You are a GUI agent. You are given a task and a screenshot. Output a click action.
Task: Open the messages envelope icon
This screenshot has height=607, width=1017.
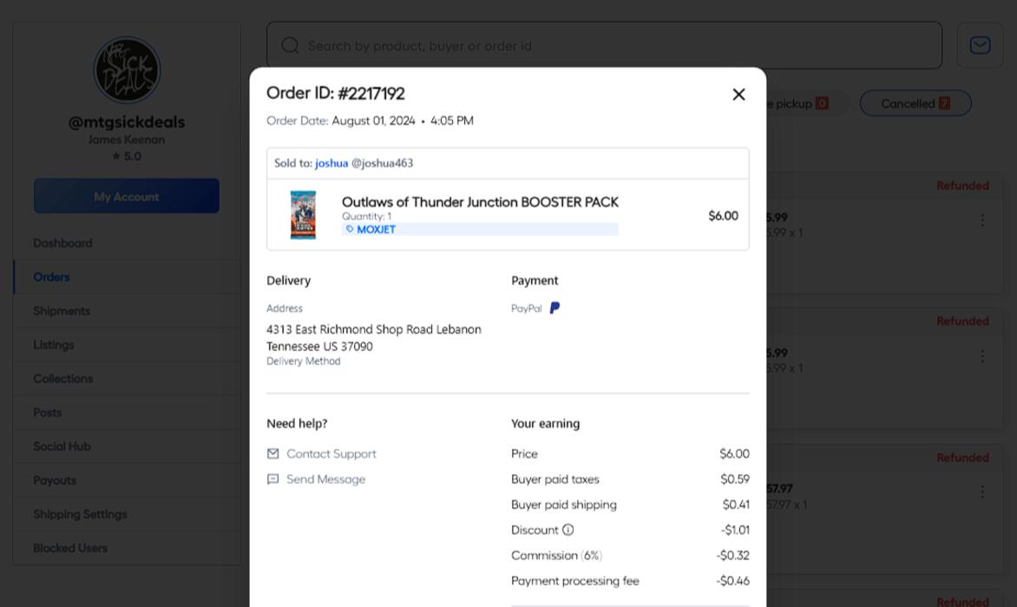980,45
